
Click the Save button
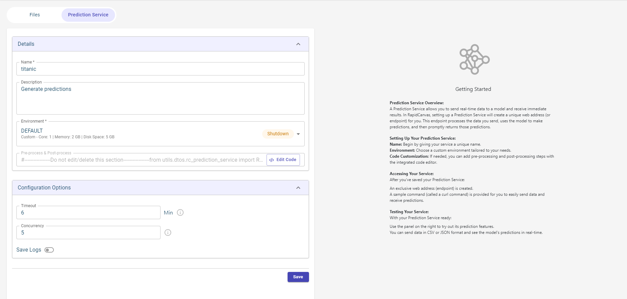[x=298, y=277]
